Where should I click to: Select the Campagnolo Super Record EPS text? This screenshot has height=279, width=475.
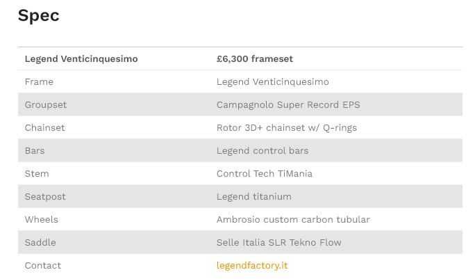click(288, 105)
